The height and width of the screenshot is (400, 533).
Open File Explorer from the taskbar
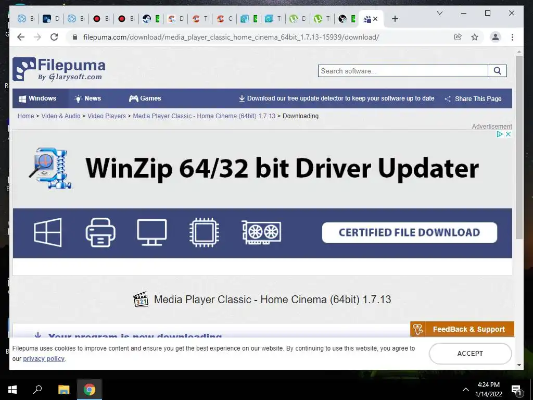pos(64,390)
